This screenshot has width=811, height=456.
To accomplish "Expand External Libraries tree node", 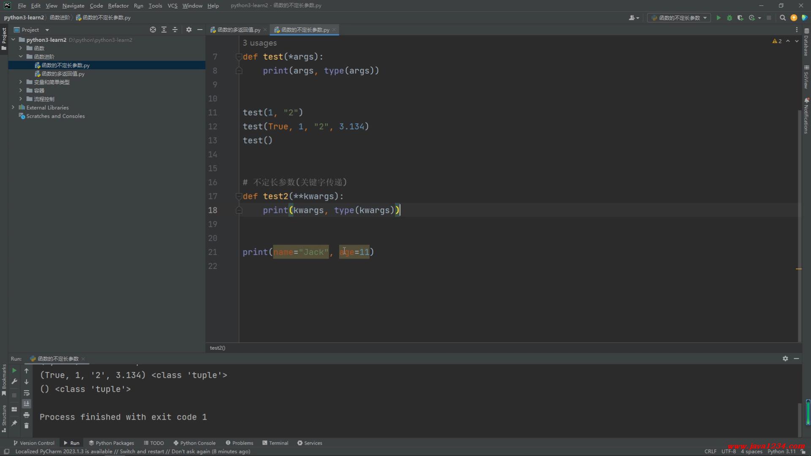I will point(13,107).
